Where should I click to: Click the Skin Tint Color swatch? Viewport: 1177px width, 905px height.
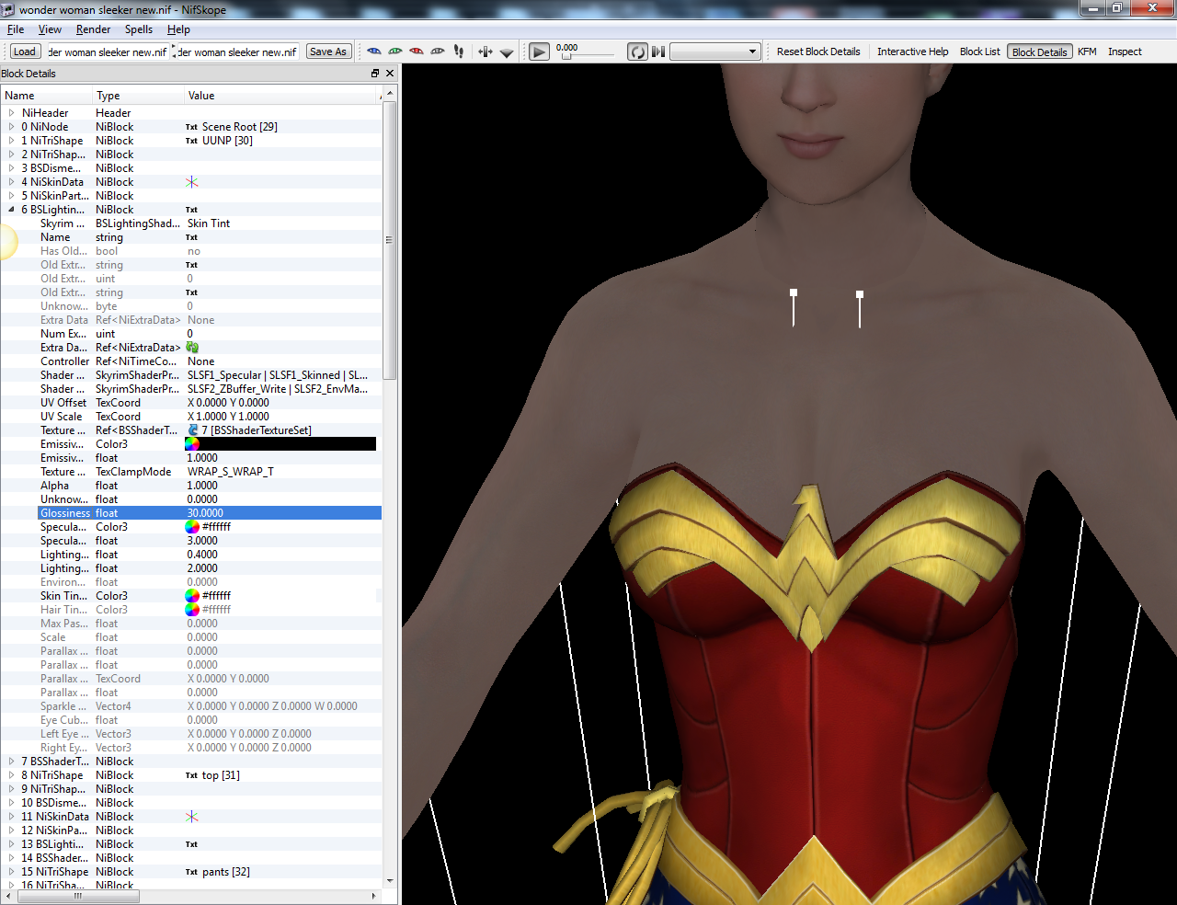192,596
